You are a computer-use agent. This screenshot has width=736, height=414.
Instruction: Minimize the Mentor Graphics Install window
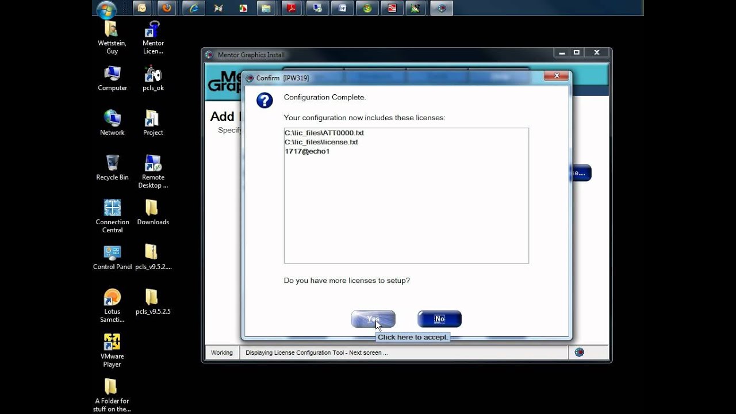coord(562,52)
